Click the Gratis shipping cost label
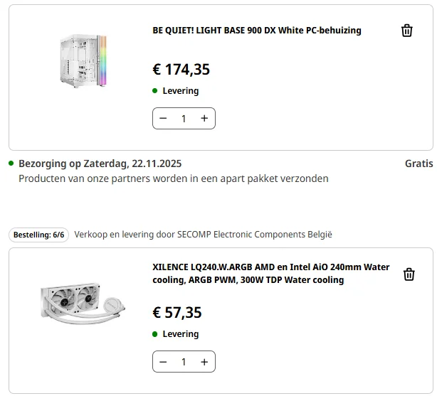The width and height of the screenshot is (437, 396). [x=418, y=164]
